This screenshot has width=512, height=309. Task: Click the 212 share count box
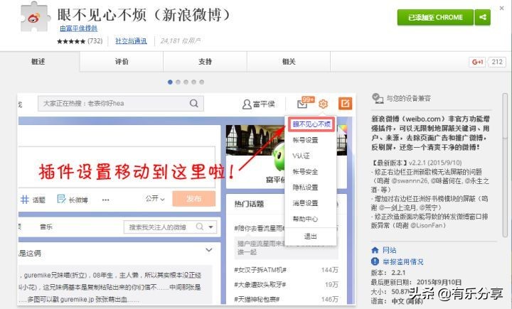click(x=497, y=62)
